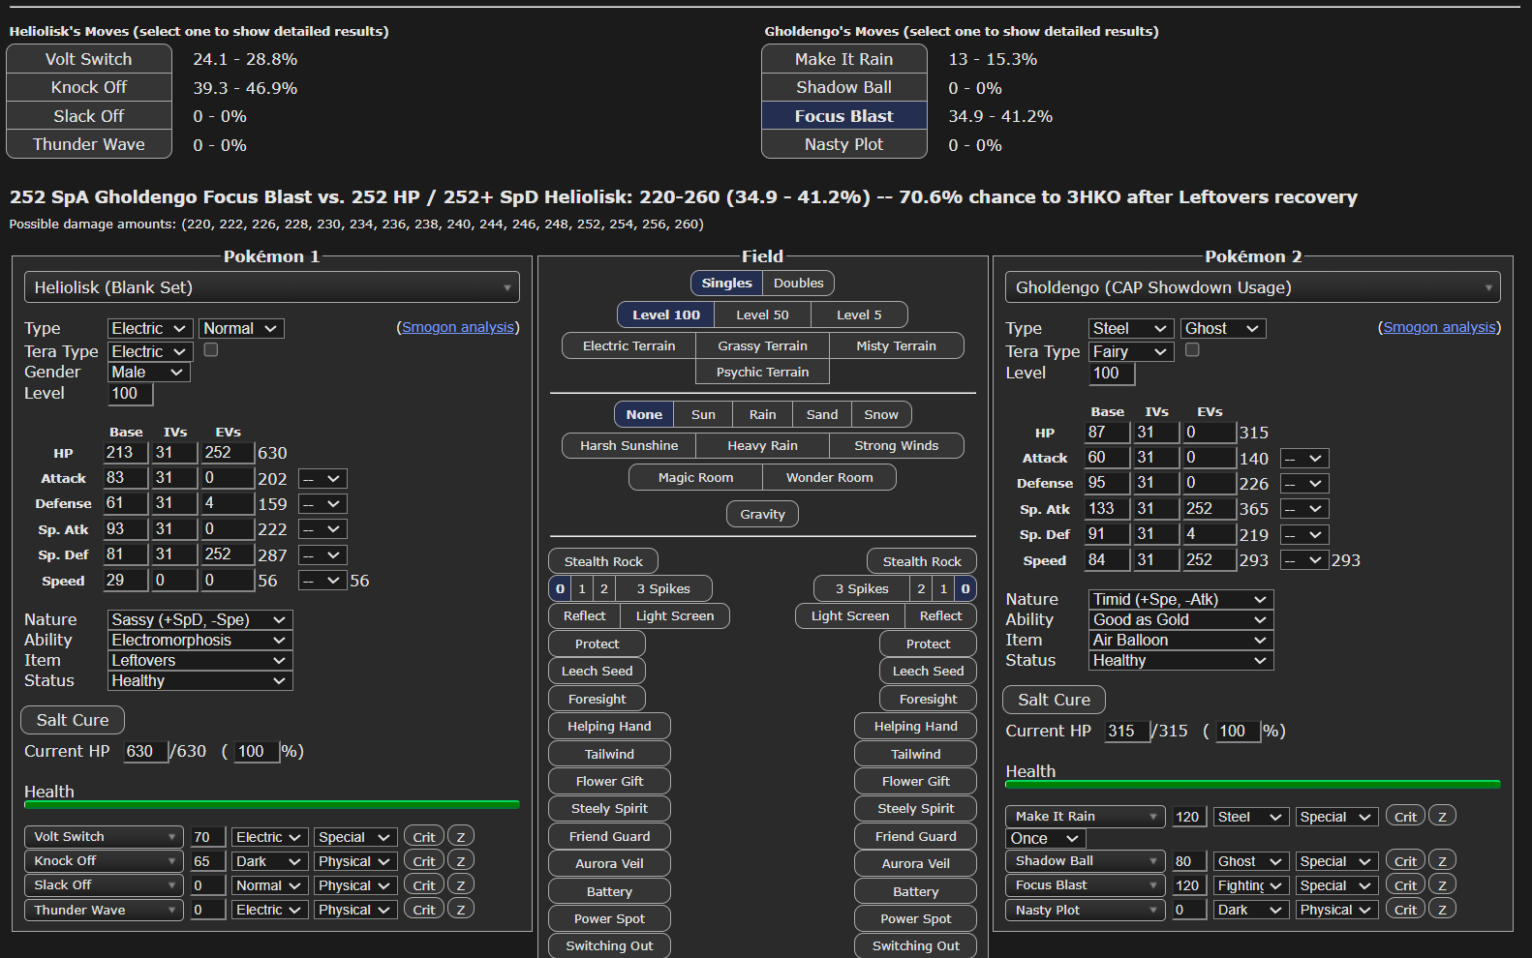Select Knock Off in Heliolisk's move results
This screenshot has width=1532, height=958.
[x=89, y=88]
